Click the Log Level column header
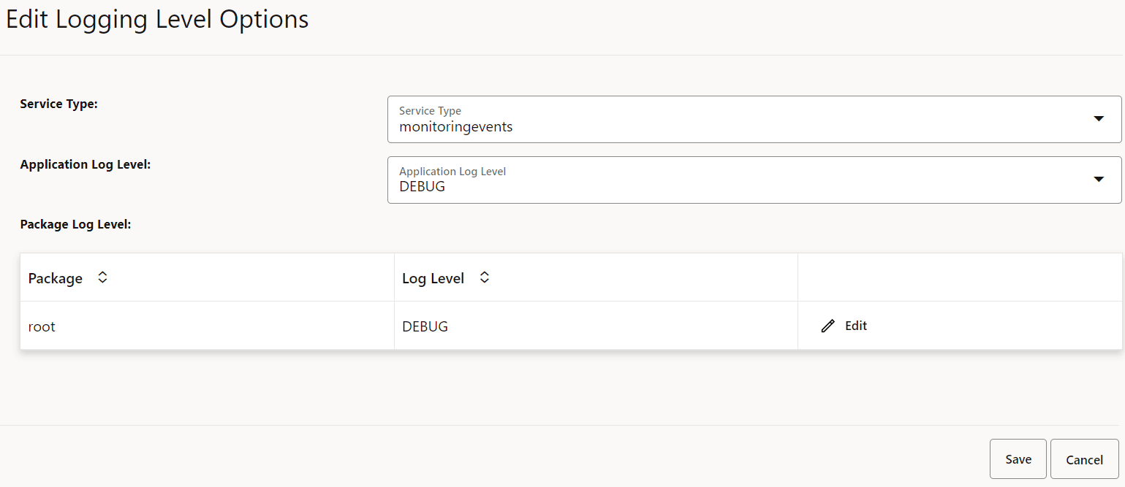 [x=433, y=277]
